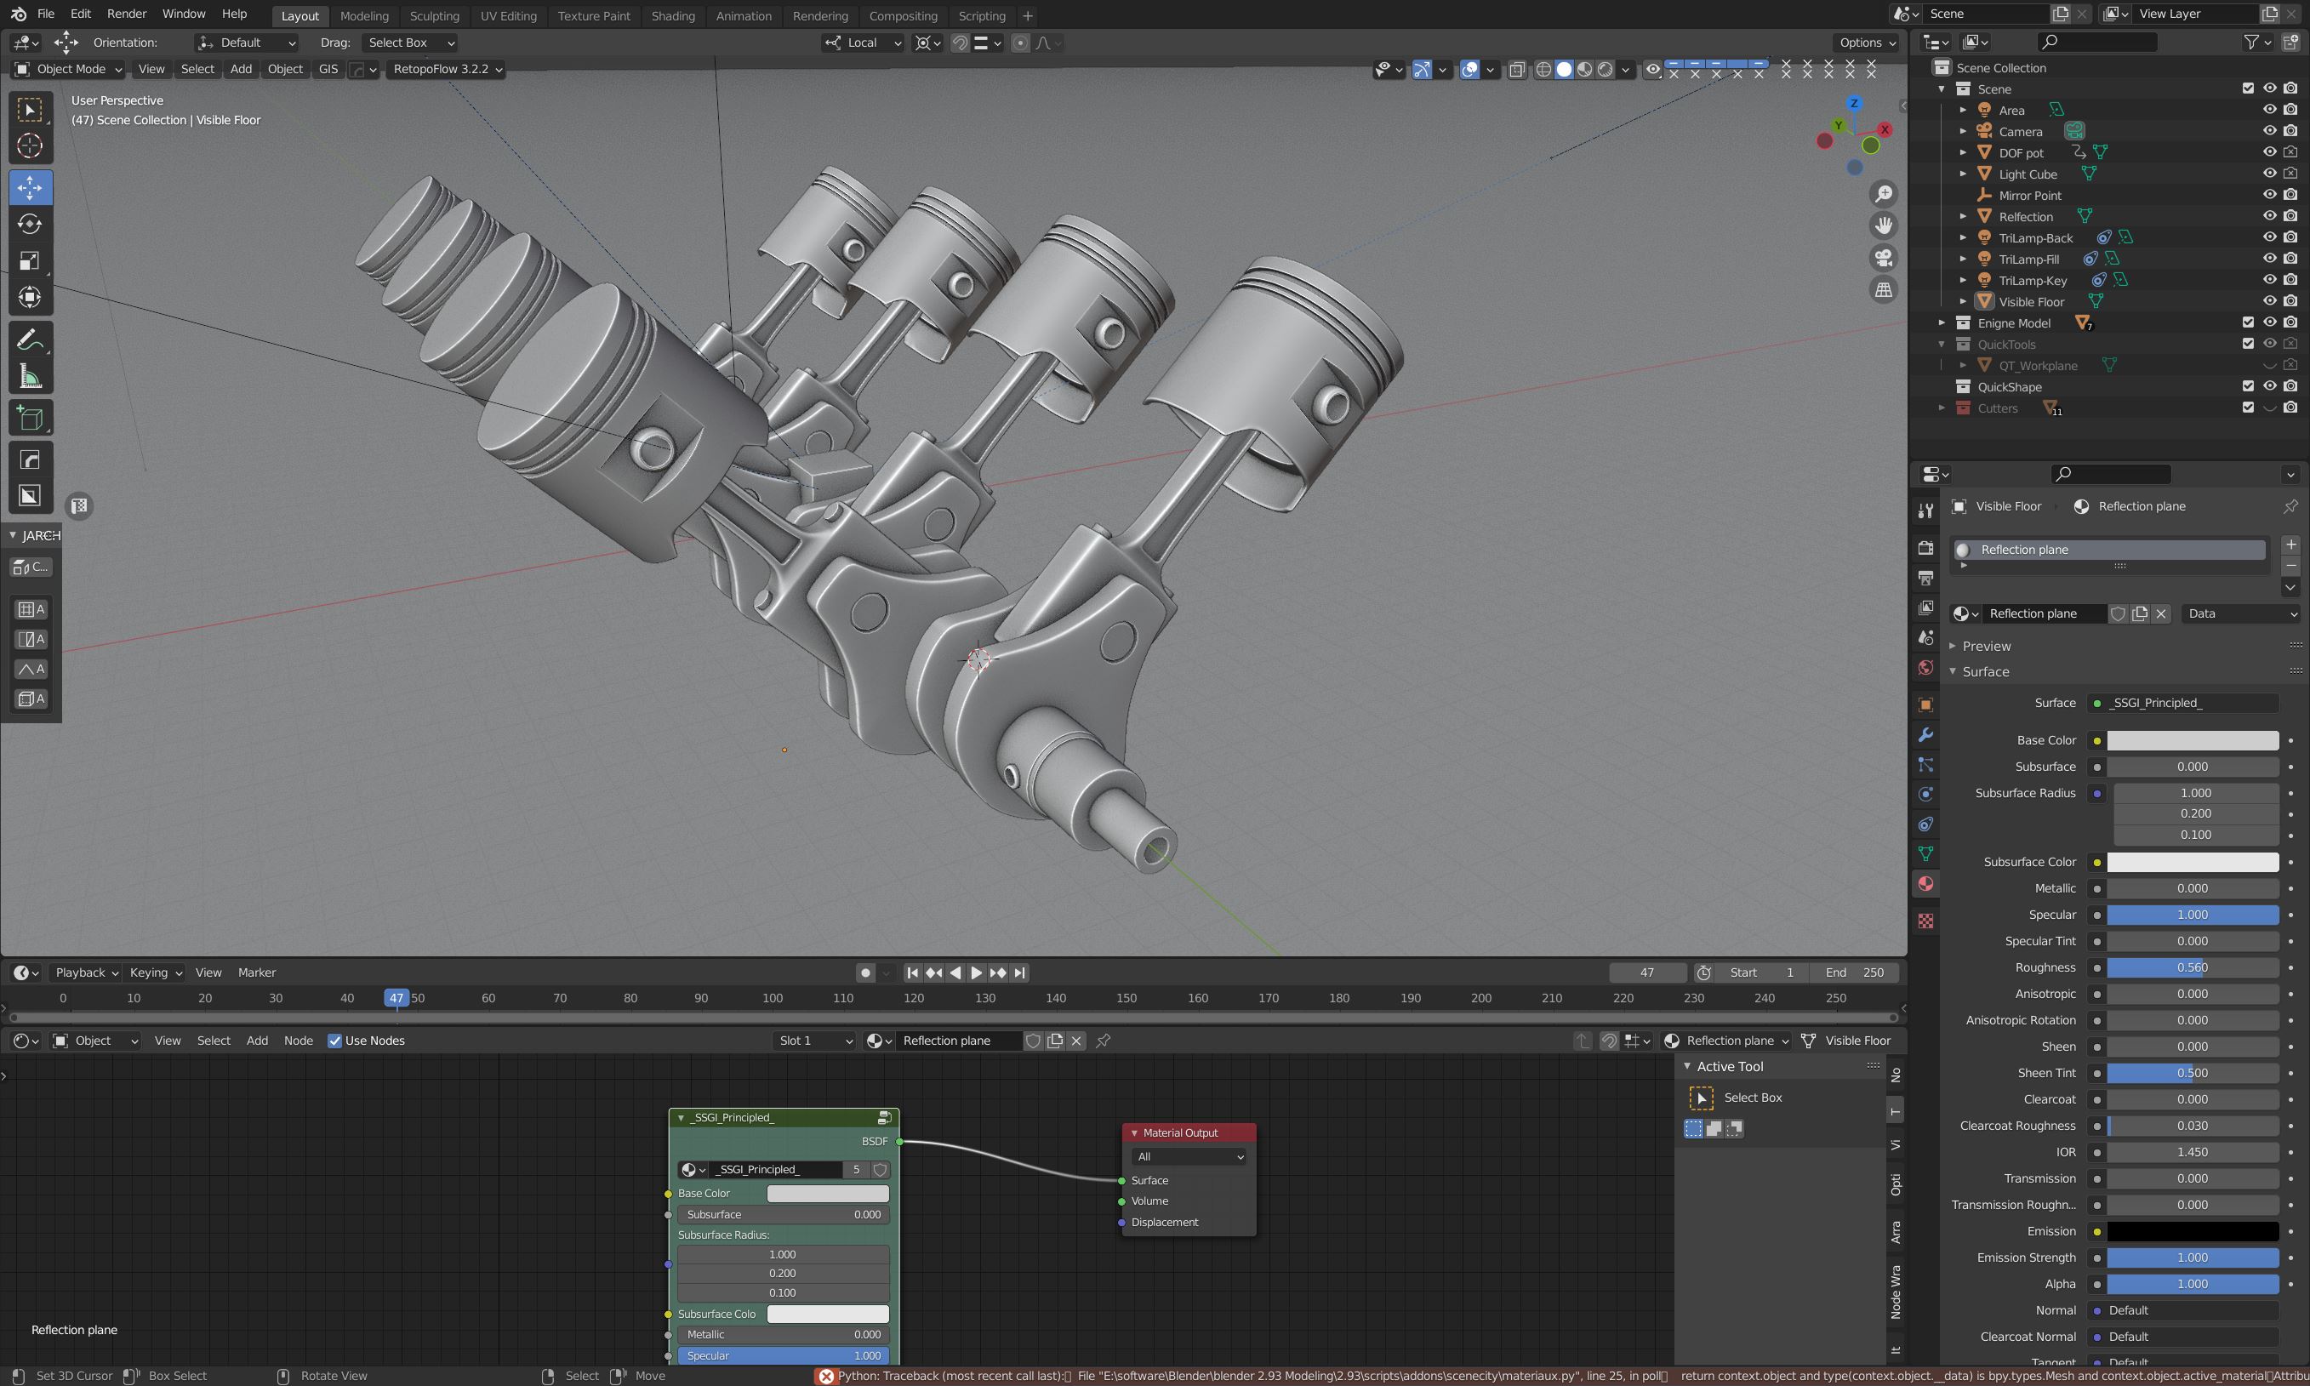The image size is (2310, 1386).
Task: Open the Orientation dropdown showing Default
Action: [x=248, y=43]
